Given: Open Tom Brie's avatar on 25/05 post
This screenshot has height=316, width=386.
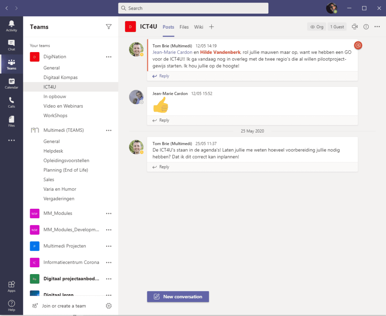Looking at the screenshot, I should (136, 147).
